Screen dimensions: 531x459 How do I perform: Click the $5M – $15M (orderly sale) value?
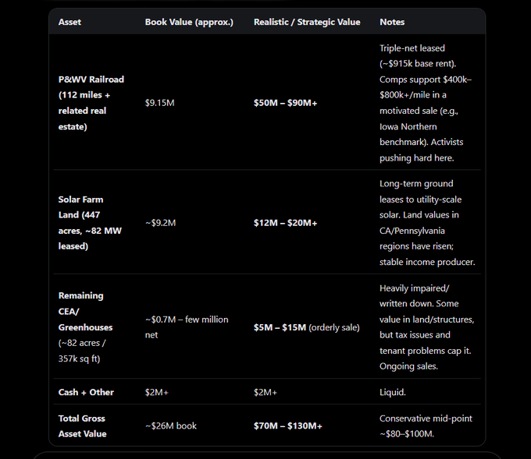[x=307, y=327]
